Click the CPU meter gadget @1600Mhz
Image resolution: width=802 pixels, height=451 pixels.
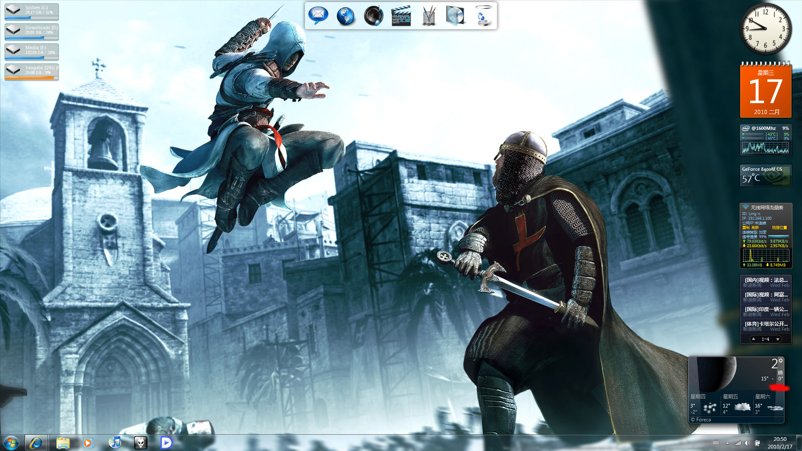(x=766, y=140)
